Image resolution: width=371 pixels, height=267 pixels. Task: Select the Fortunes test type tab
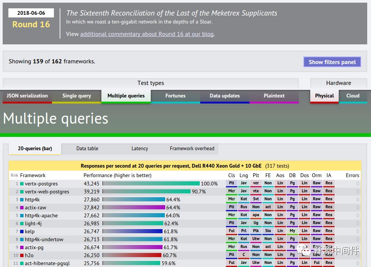click(x=175, y=96)
